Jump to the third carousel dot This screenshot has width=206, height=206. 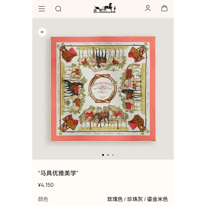click(x=113, y=155)
